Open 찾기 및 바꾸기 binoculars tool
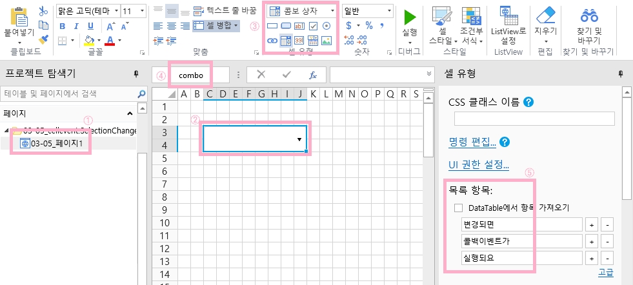This screenshot has height=285, width=633. click(x=588, y=15)
